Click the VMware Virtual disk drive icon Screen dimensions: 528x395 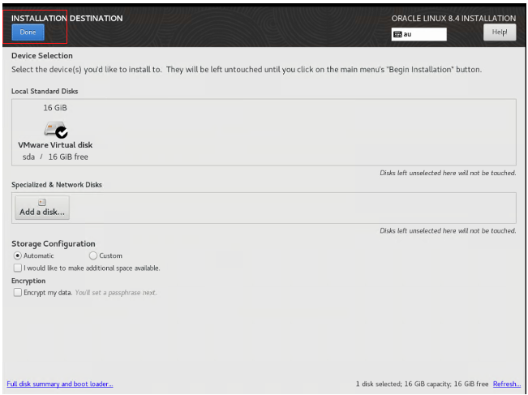[53, 128]
